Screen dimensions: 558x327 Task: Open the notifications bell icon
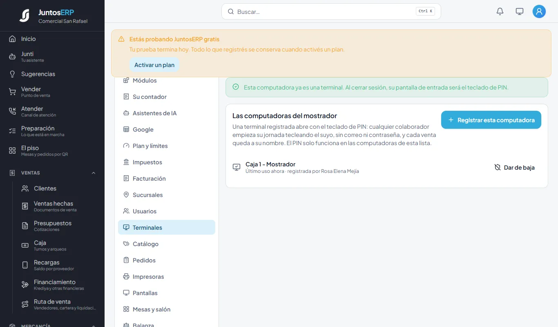(500, 11)
